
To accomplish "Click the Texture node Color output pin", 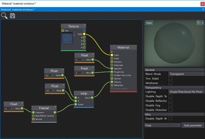I will pyautogui.click(x=84, y=34).
